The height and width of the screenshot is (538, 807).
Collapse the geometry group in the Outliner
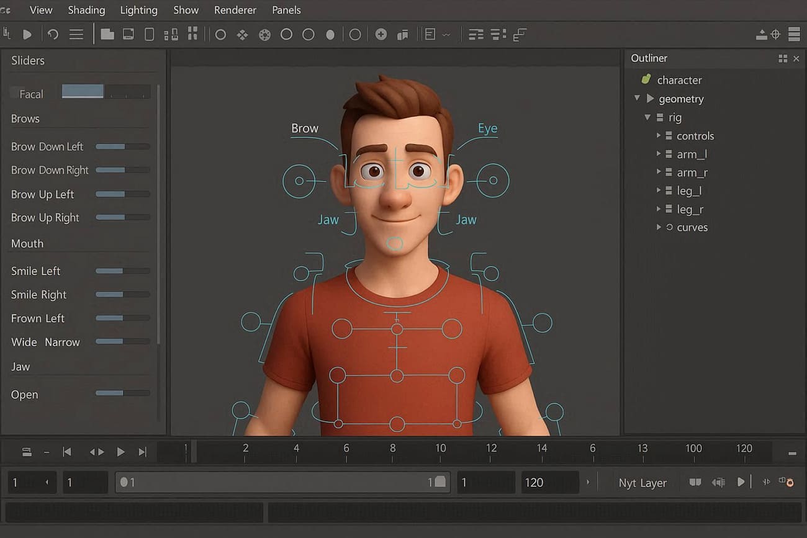tap(637, 98)
